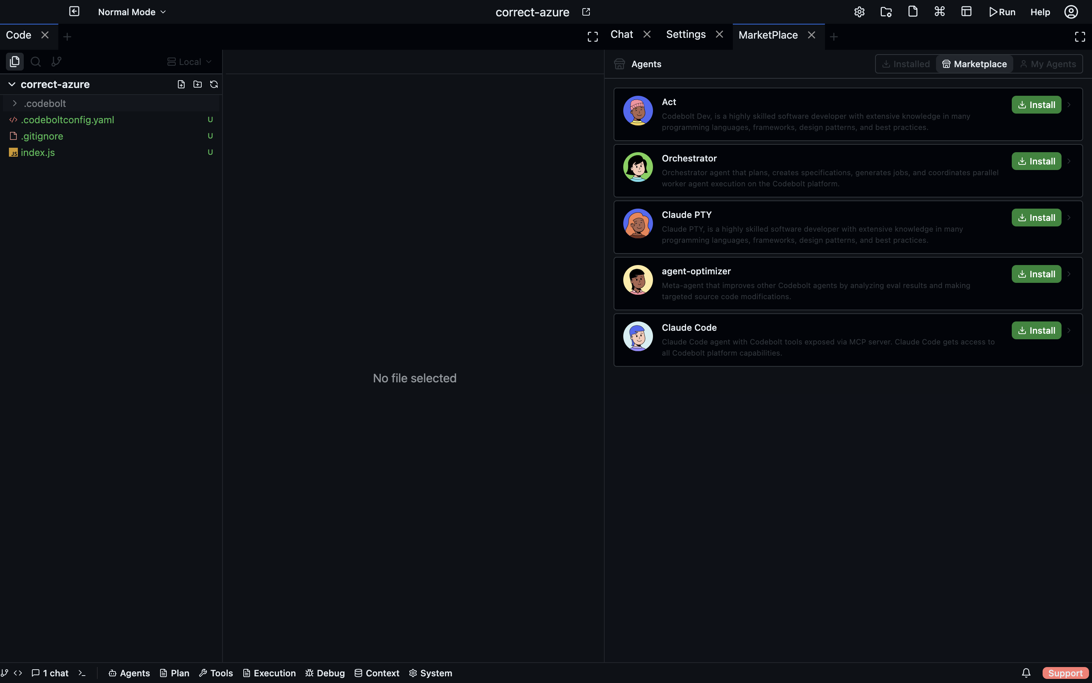Image resolution: width=1092 pixels, height=683 pixels.
Task: Expand details chevron for Claude PTY
Action: point(1069,218)
